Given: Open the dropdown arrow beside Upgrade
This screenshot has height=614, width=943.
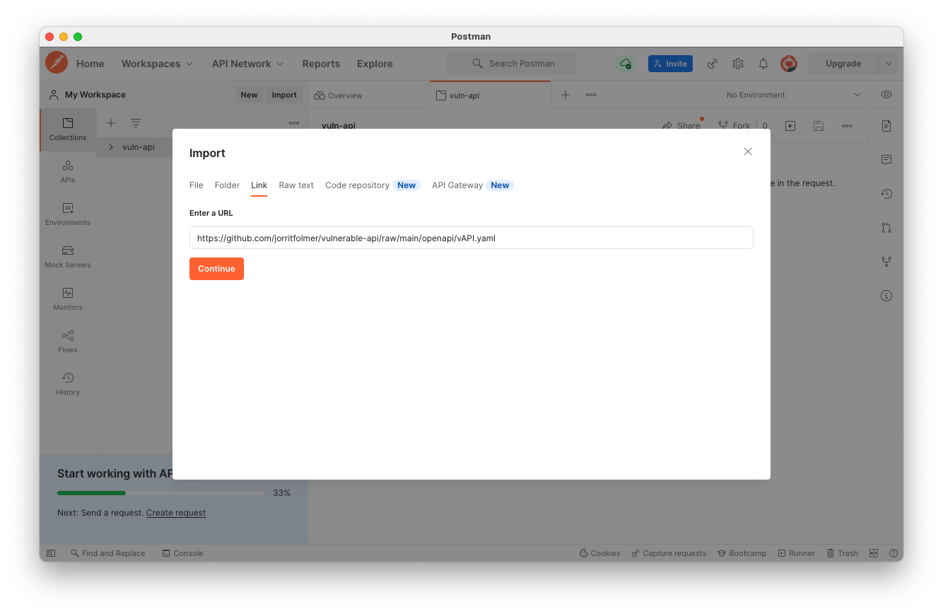Looking at the screenshot, I should click(x=889, y=64).
